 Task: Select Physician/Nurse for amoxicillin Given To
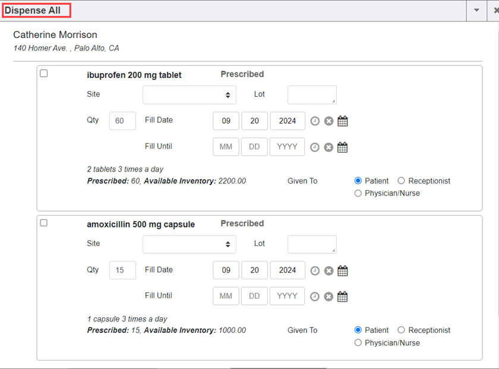[358, 343]
